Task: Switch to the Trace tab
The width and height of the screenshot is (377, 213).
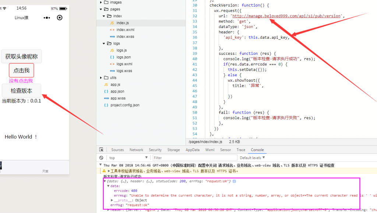Action: click(241, 150)
